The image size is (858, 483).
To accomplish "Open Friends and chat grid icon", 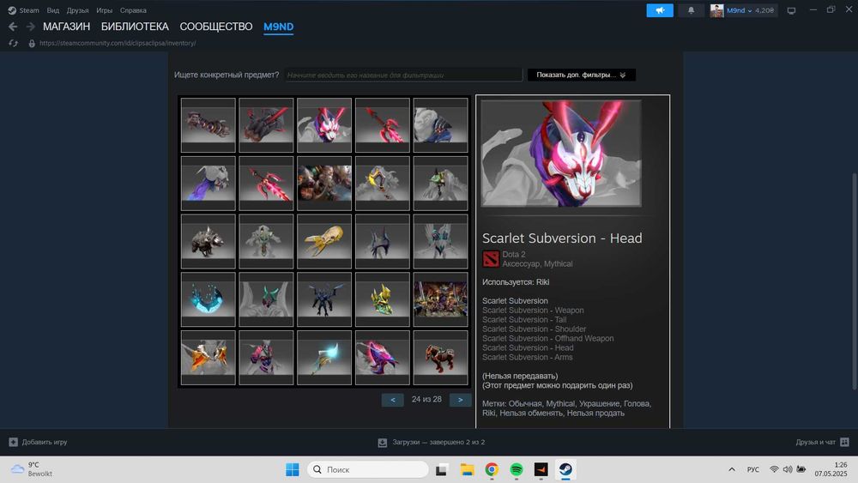I will pos(844,442).
